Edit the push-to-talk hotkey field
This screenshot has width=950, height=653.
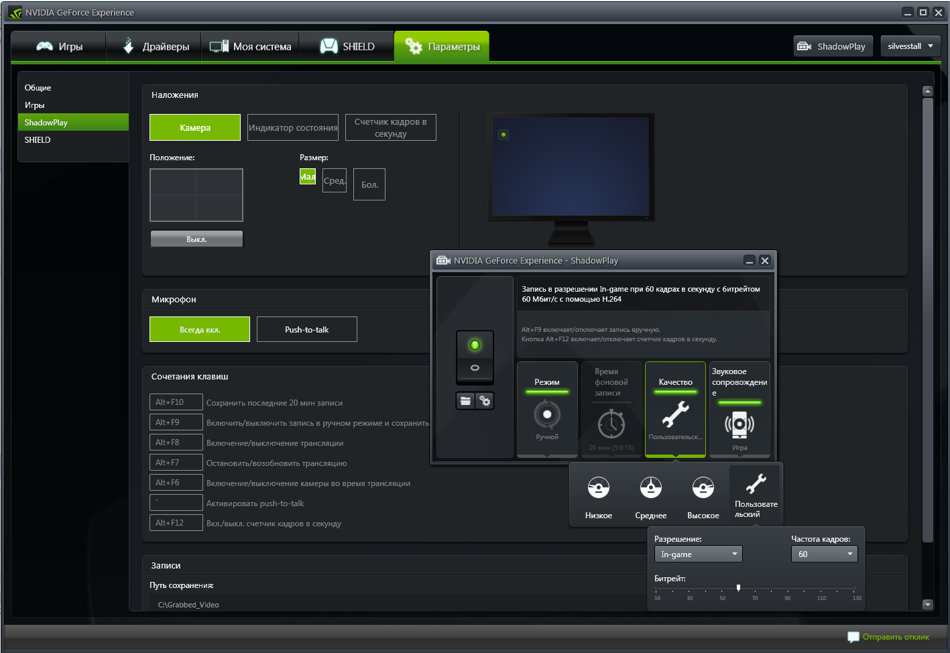[x=176, y=503]
